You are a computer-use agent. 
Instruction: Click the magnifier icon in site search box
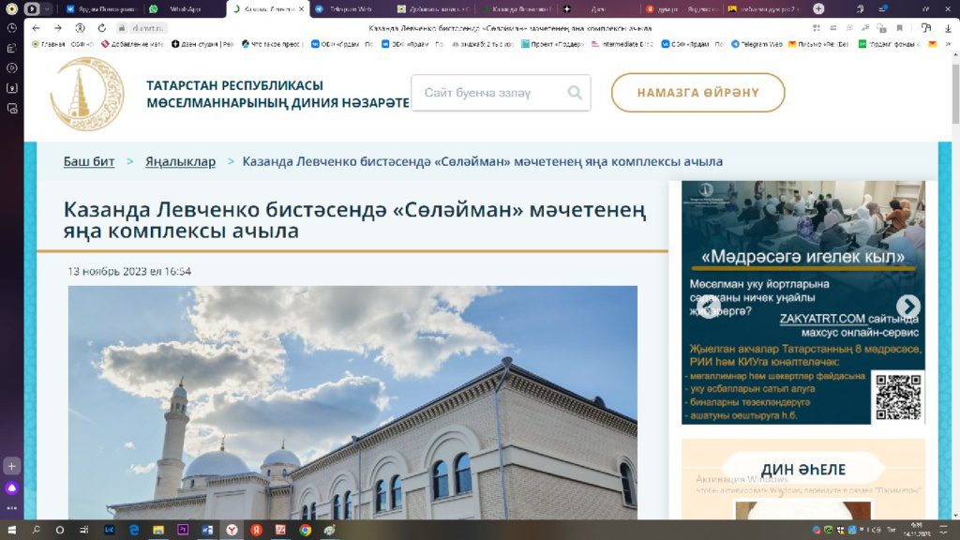(x=575, y=93)
